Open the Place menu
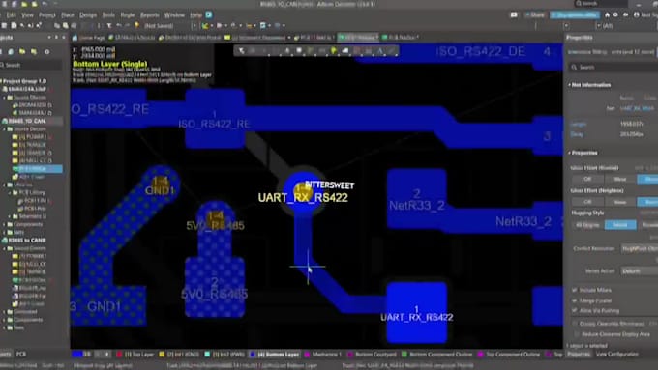Viewport: 658px width, 370px height. [68, 15]
